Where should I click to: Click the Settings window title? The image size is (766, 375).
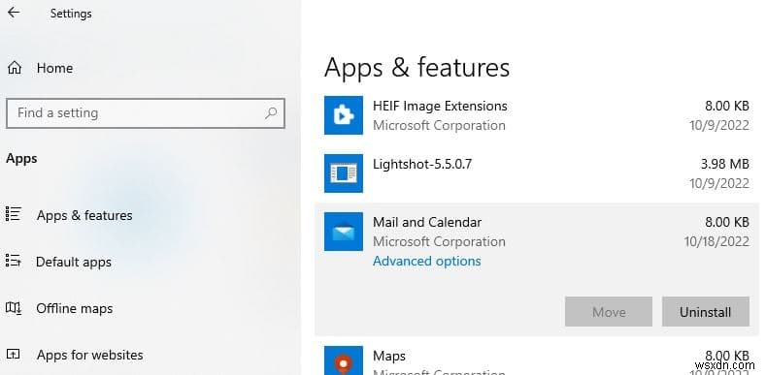[x=71, y=14]
